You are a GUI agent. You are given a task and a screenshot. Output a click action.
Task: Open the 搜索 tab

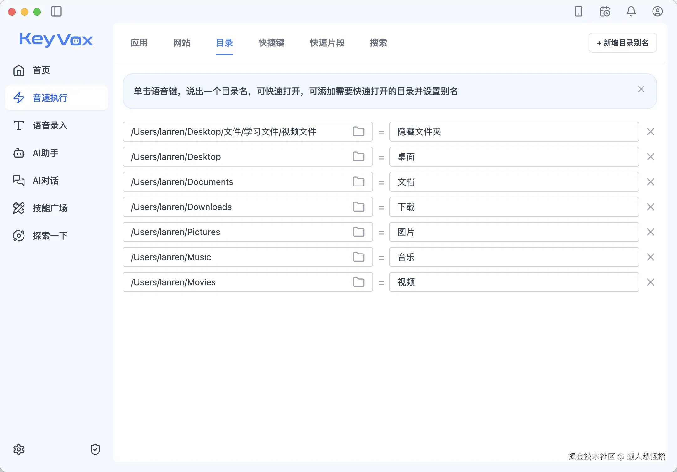(378, 43)
